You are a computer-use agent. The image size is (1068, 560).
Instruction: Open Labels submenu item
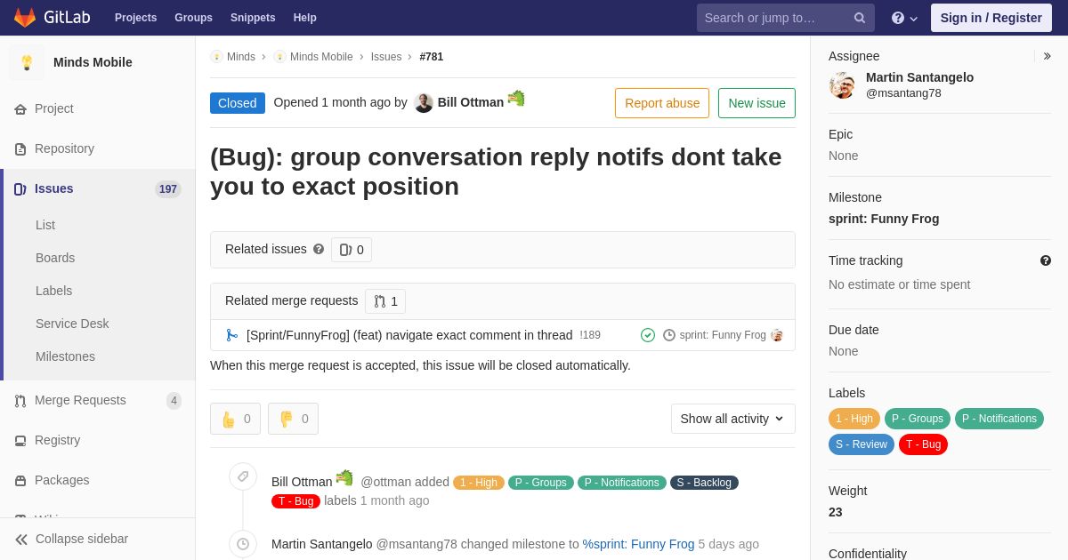(x=53, y=291)
